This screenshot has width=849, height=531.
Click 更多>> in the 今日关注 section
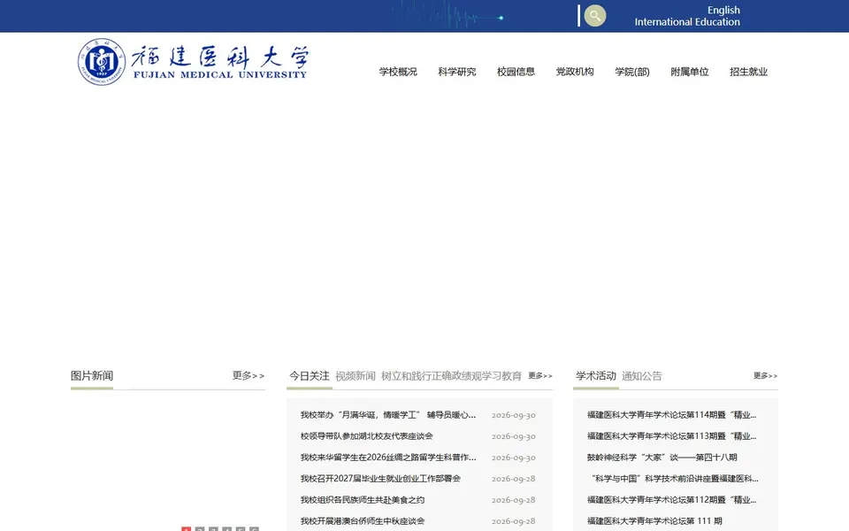[540, 375]
